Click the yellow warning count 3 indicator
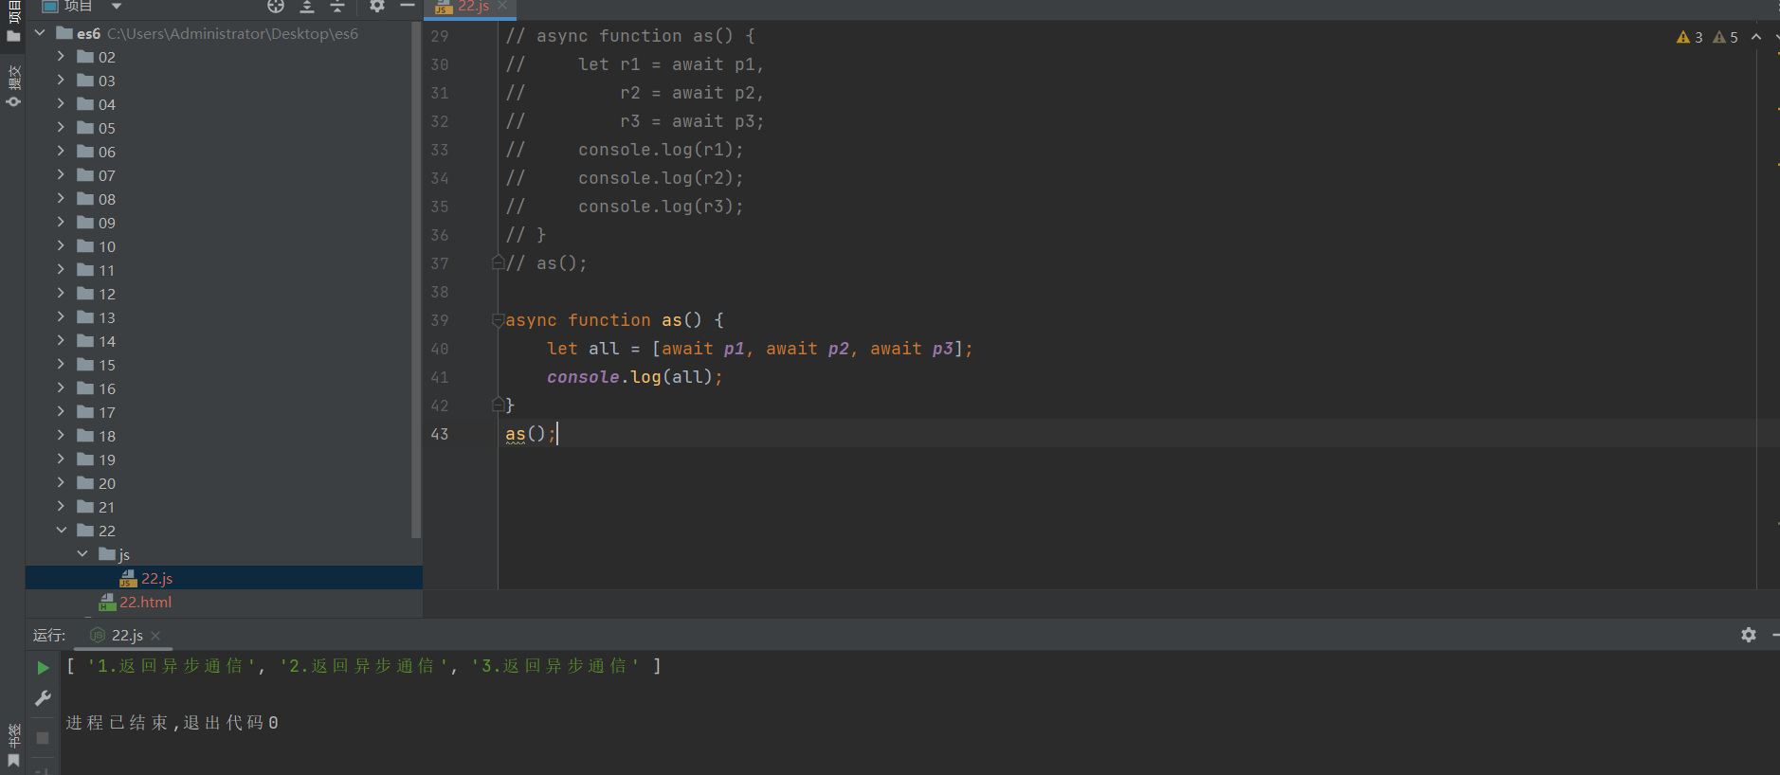This screenshot has height=775, width=1780. pos(1689,37)
